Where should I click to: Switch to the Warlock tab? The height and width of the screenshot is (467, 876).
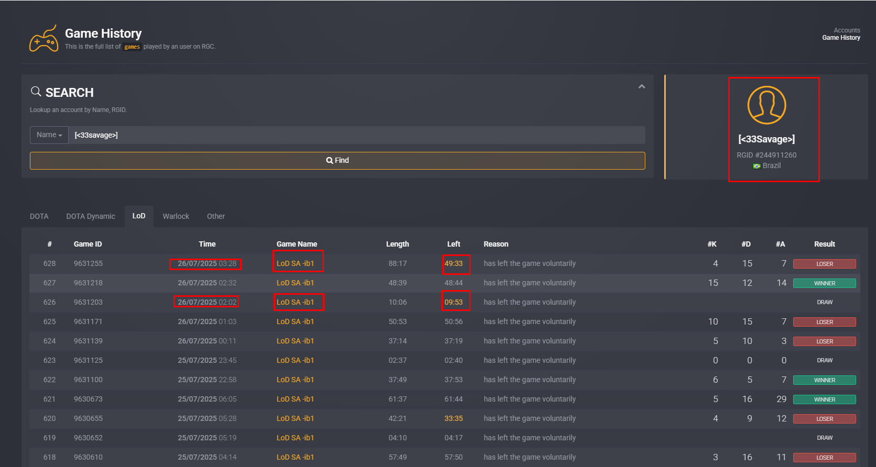(176, 216)
